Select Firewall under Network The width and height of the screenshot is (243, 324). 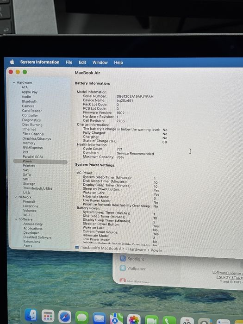click(29, 201)
